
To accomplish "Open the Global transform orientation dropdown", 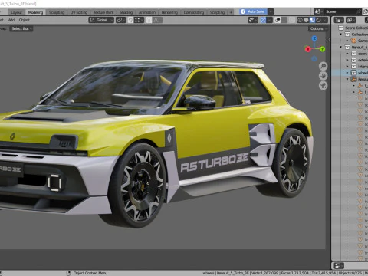I will [101, 20].
